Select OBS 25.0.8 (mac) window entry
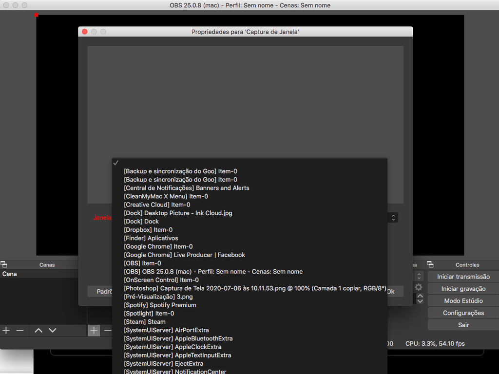Screen dimensions: 499x374 point(249,272)
